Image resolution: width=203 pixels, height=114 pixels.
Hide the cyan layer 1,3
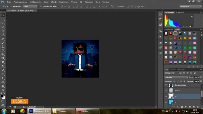[166, 102]
